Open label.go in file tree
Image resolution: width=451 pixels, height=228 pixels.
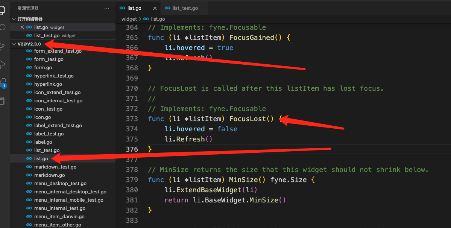[x=43, y=142]
